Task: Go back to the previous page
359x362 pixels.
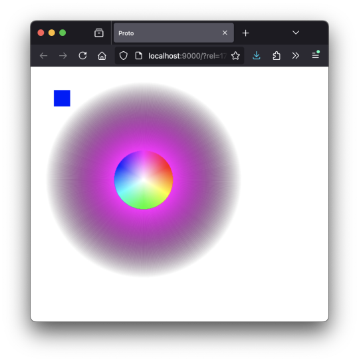Action: [x=43, y=56]
